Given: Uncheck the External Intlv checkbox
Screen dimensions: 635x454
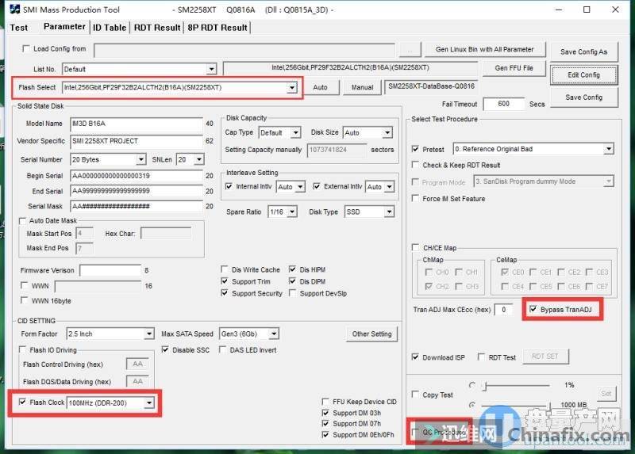Looking at the screenshot, I should pos(317,186).
